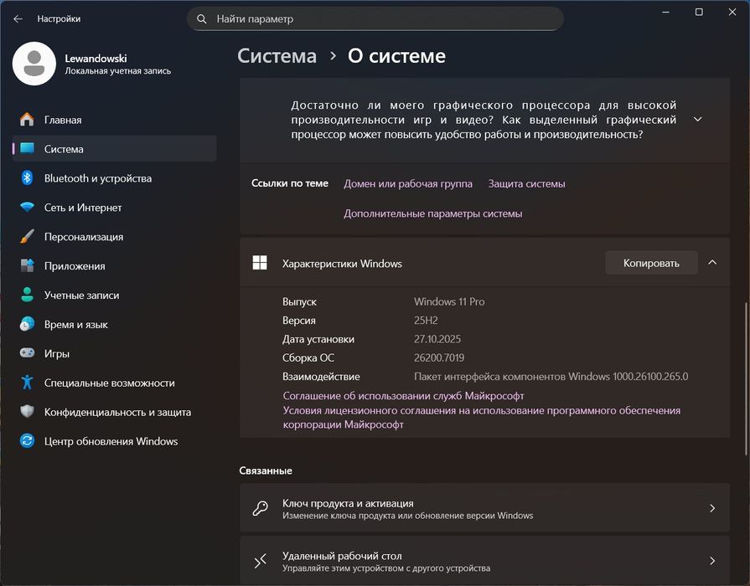Open Соглашение об использовании служб Майкрософт
This screenshot has width=750, height=586.
pos(403,395)
